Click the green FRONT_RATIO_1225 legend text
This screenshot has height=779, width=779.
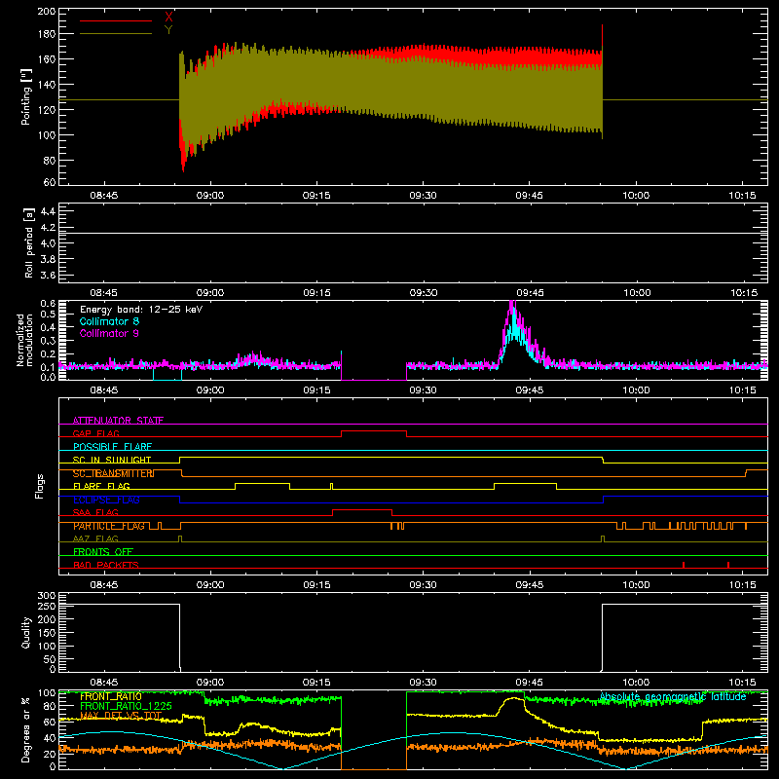126,706
